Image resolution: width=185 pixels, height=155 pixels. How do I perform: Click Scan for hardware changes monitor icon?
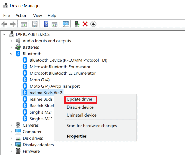coord(66,24)
